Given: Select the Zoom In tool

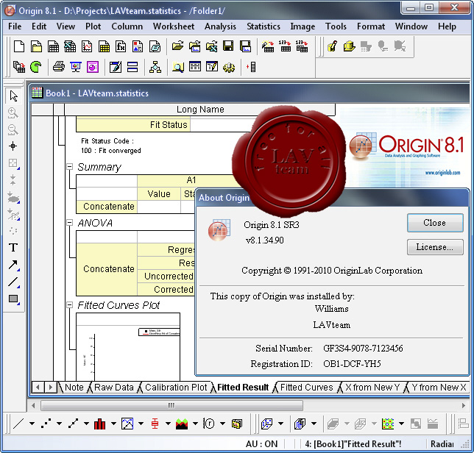Looking at the screenshot, I should coord(13,113).
